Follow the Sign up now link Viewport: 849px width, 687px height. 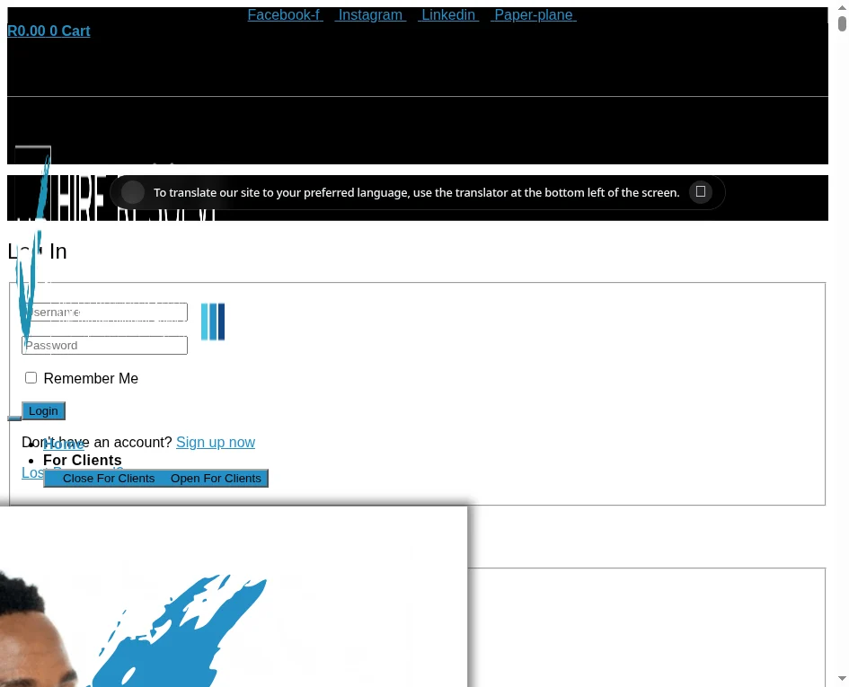pyautogui.click(x=216, y=443)
